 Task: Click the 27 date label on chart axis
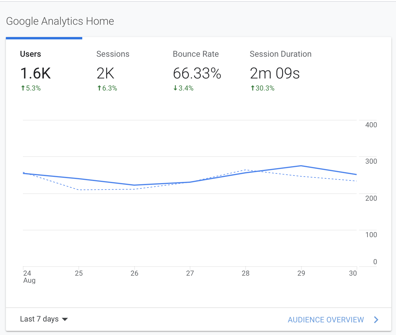190,273
